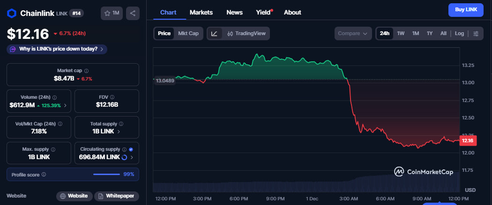Image resolution: width=492 pixels, height=205 pixels.
Task: Open the Whitepaper link button
Action: coord(116,196)
